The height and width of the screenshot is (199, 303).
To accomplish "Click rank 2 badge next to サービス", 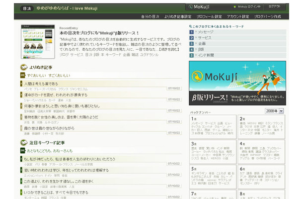I will [x=191, y=38].
